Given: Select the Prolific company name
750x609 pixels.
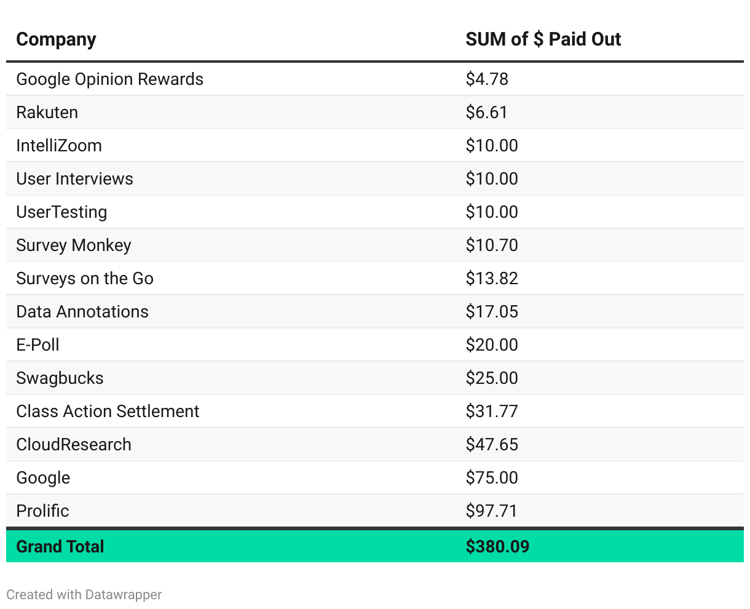Looking at the screenshot, I should [x=42, y=511].
